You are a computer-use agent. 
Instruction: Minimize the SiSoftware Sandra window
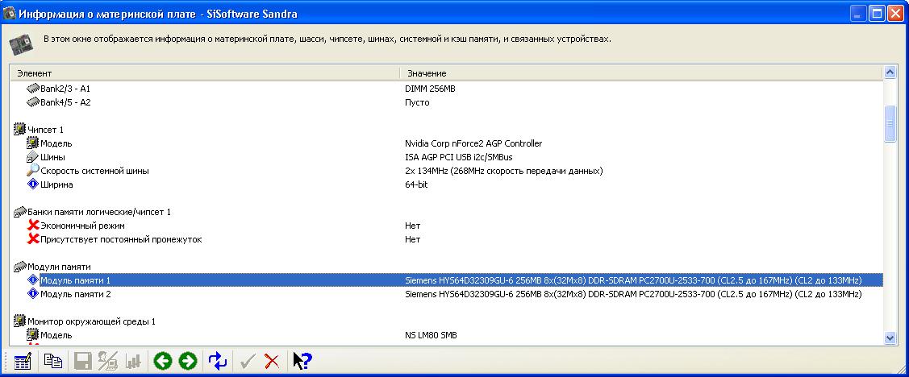point(860,14)
